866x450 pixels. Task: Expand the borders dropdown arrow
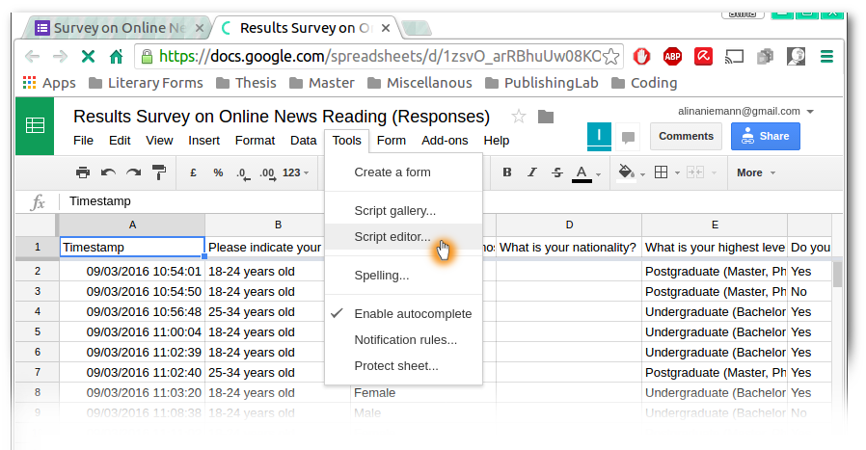pyautogui.click(x=677, y=173)
